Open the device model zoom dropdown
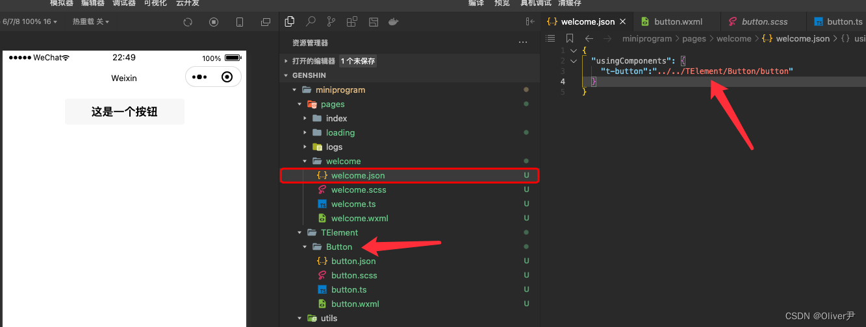 tap(30, 22)
